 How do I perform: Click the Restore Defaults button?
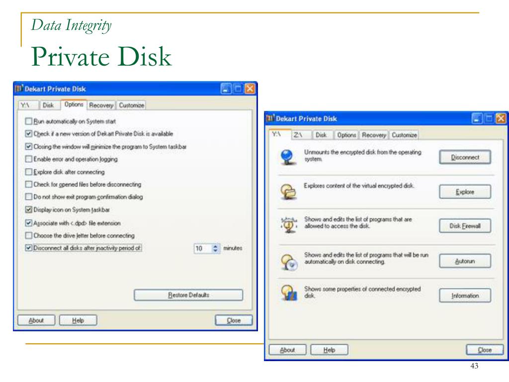click(x=188, y=295)
